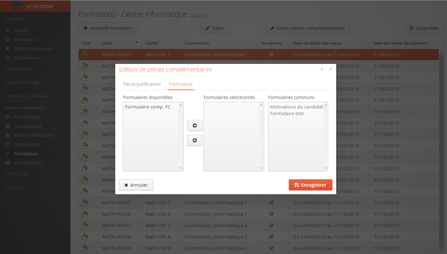Select the Formulaires tab in dialog
The height and width of the screenshot is (254, 447).
click(181, 84)
